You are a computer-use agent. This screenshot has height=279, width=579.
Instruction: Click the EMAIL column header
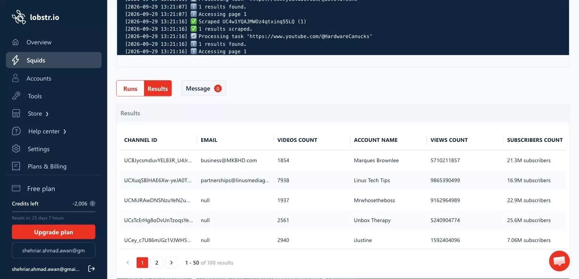click(x=209, y=140)
